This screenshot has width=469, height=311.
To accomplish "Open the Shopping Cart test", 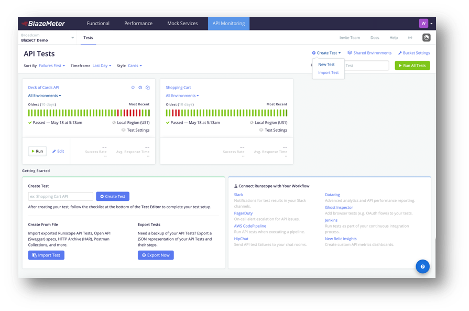I will pyautogui.click(x=178, y=88).
